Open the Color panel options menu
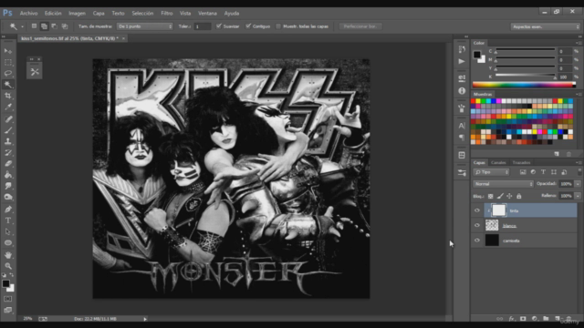Viewport: 584px width, 328px height. pos(578,43)
